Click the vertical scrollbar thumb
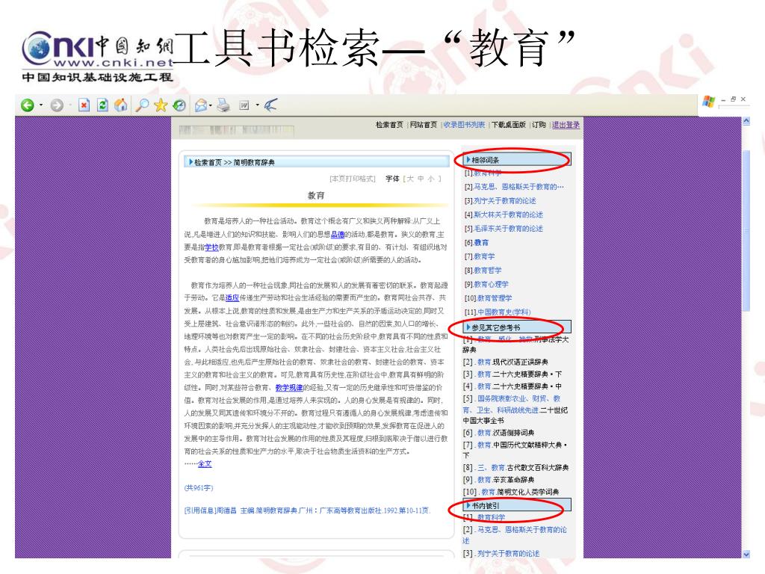 coord(746,229)
